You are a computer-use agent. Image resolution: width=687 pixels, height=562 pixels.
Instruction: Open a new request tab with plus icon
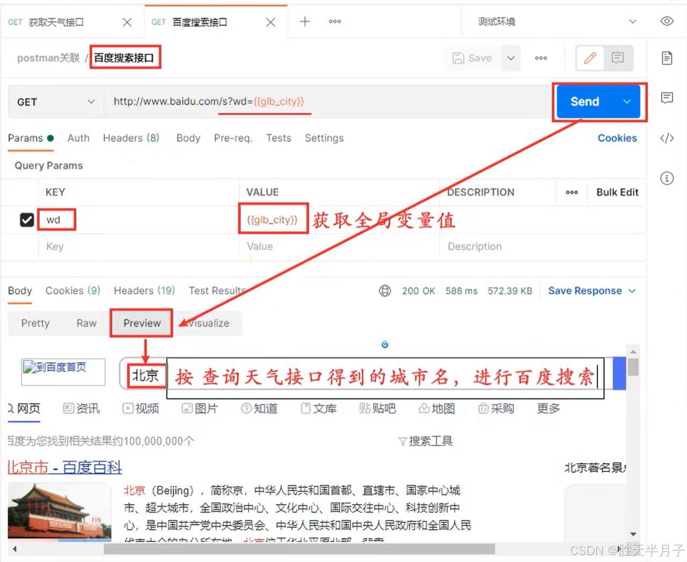click(x=305, y=21)
